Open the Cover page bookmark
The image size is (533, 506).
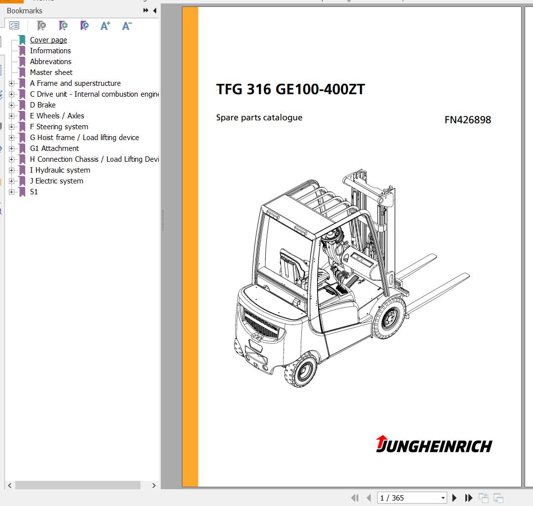point(48,40)
